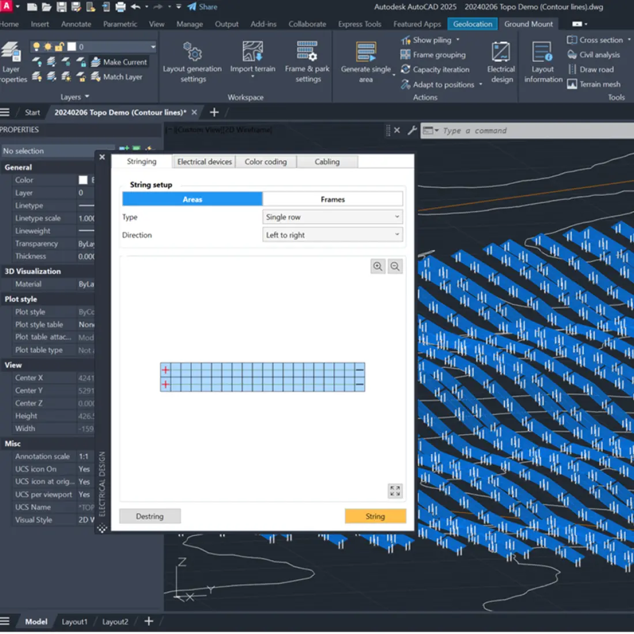Switch string setup from Areas to Frames

[x=333, y=199]
